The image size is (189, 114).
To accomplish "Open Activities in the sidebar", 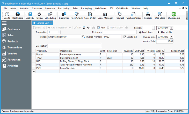I will [x=10, y=66].
